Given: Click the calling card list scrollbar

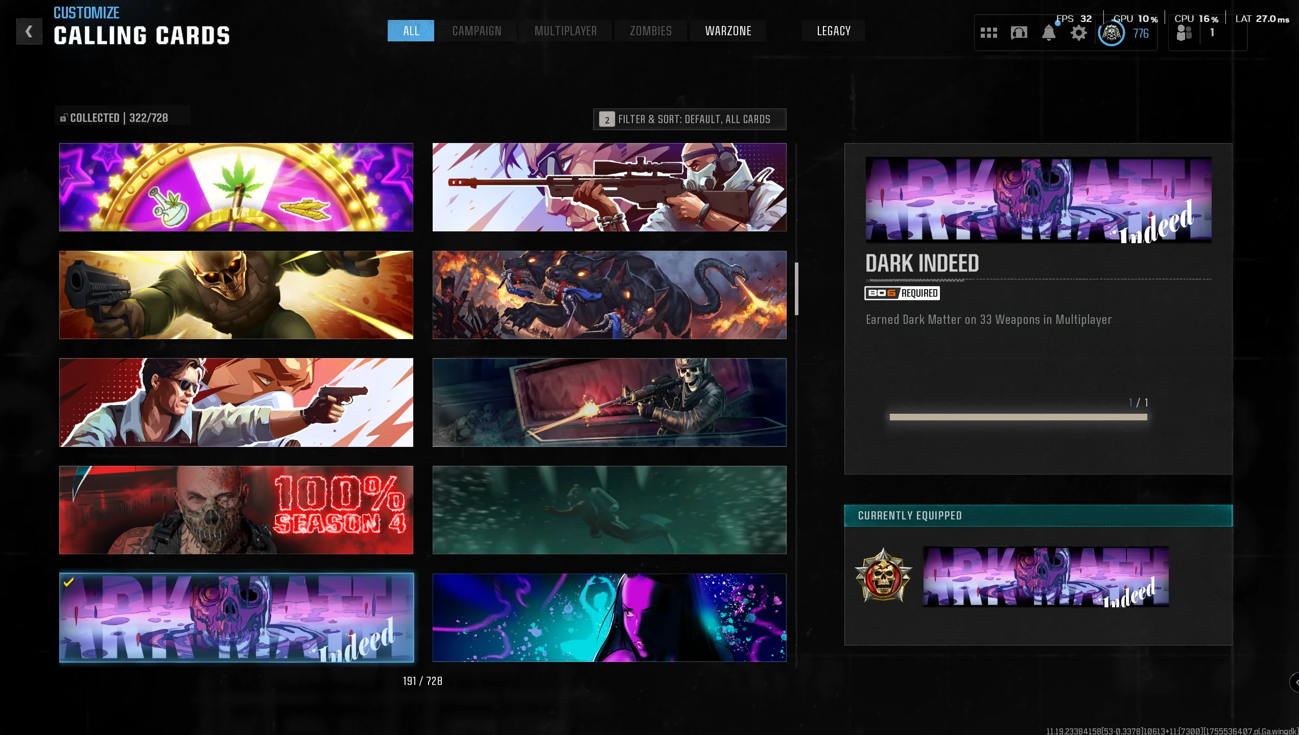Looking at the screenshot, I should pos(796,289).
